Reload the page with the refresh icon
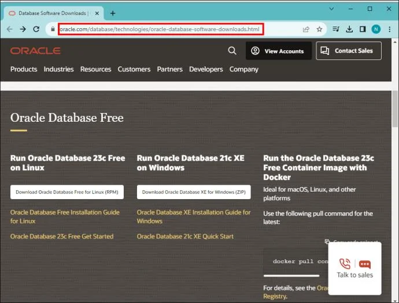399x303 pixels. [x=36, y=29]
